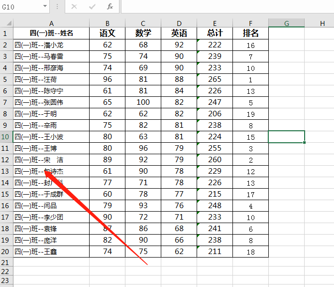Image resolution: width=334 pixels, height=287 pixels.
Task: Click math score 93 in 闫品 row
Action: tap(143, 206)
